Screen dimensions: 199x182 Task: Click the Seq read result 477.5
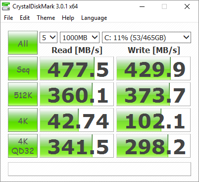click(77, 68)
